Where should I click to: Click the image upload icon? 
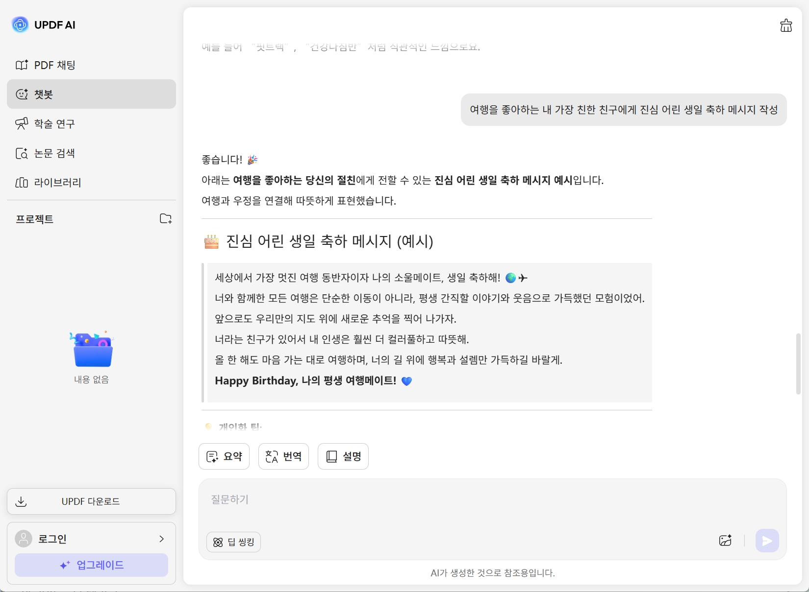point(725,541)
